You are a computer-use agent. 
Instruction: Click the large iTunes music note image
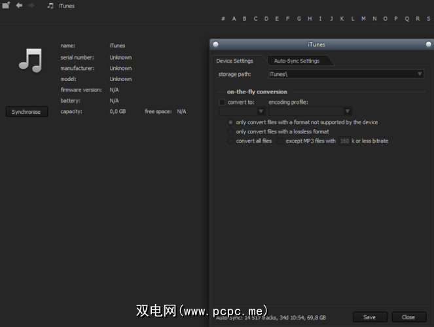30,60
